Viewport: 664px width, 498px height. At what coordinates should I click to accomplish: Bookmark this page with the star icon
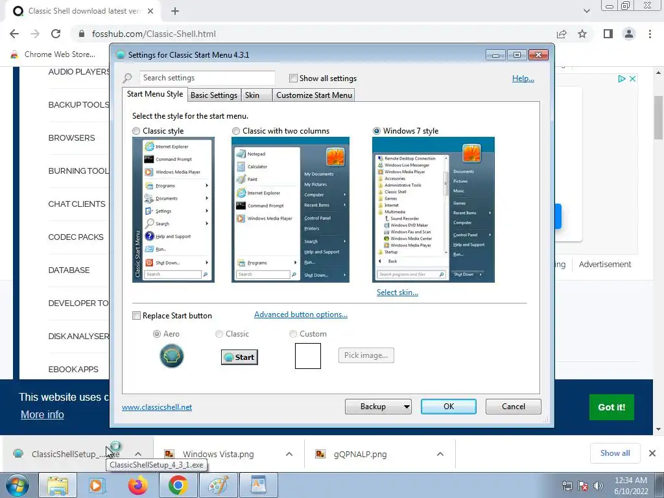(x=582, y=34)
